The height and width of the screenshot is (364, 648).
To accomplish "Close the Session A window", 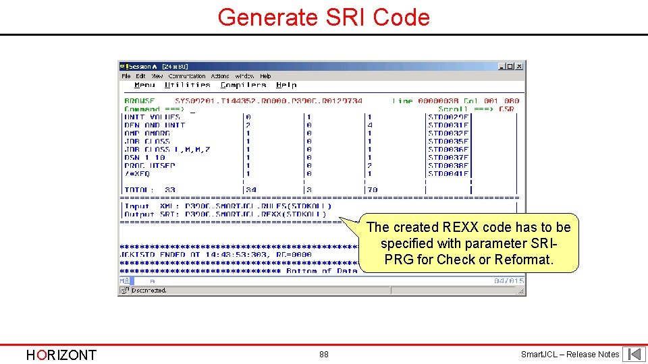I will click(x=519, y=67).
